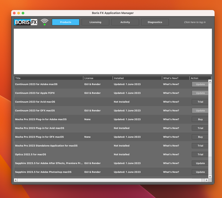
Task: Open What's New? for Continuum 2023 Apple FCPX
Action: coord(171,93)
